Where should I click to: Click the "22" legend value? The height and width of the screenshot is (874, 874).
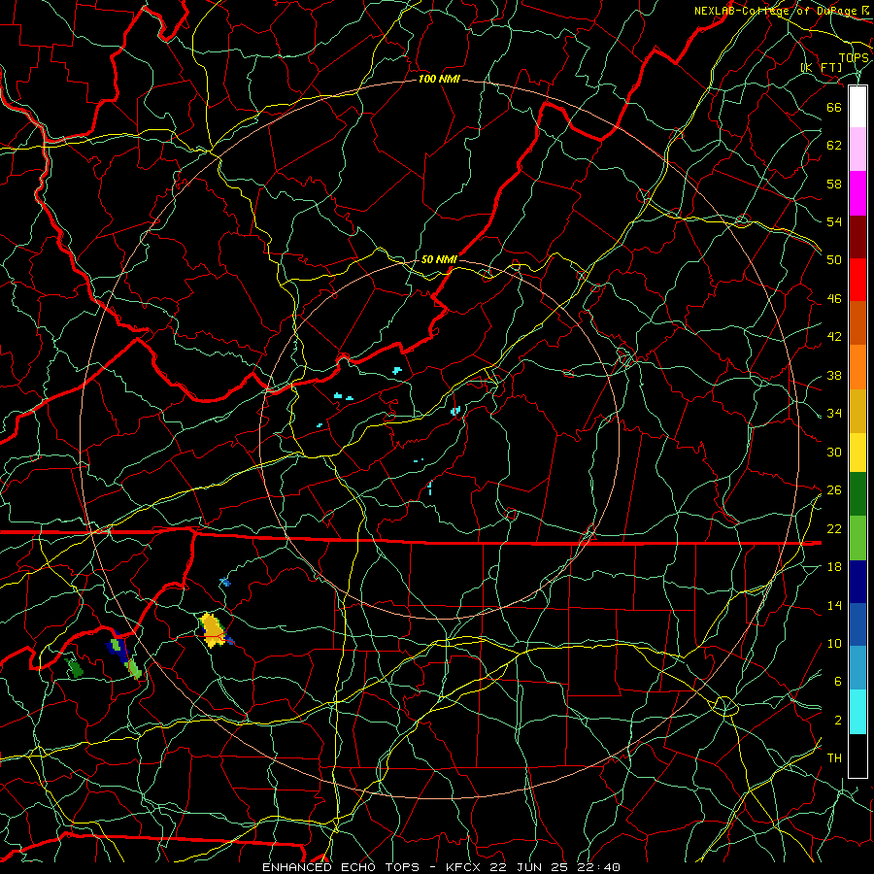(834, 528)
